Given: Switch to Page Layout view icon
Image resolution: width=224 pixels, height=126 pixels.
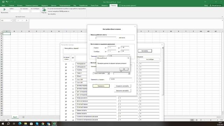Looking at the screenshot, I should [x=197, y=120].
